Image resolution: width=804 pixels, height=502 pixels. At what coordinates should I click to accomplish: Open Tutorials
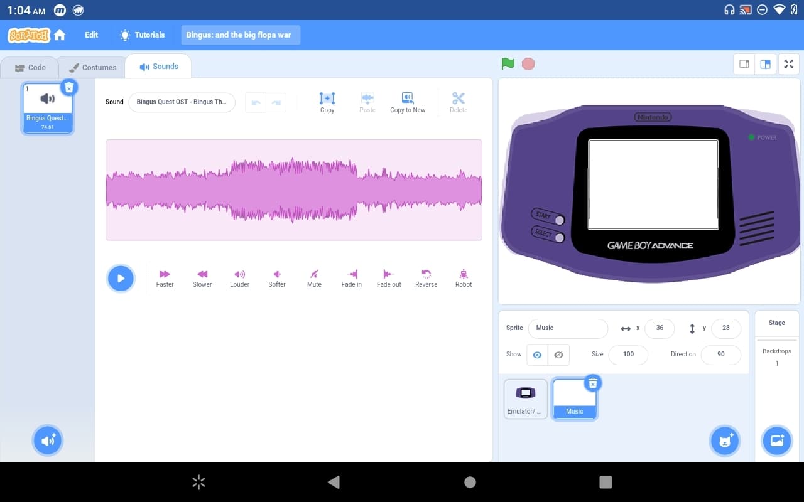point(143,35)
